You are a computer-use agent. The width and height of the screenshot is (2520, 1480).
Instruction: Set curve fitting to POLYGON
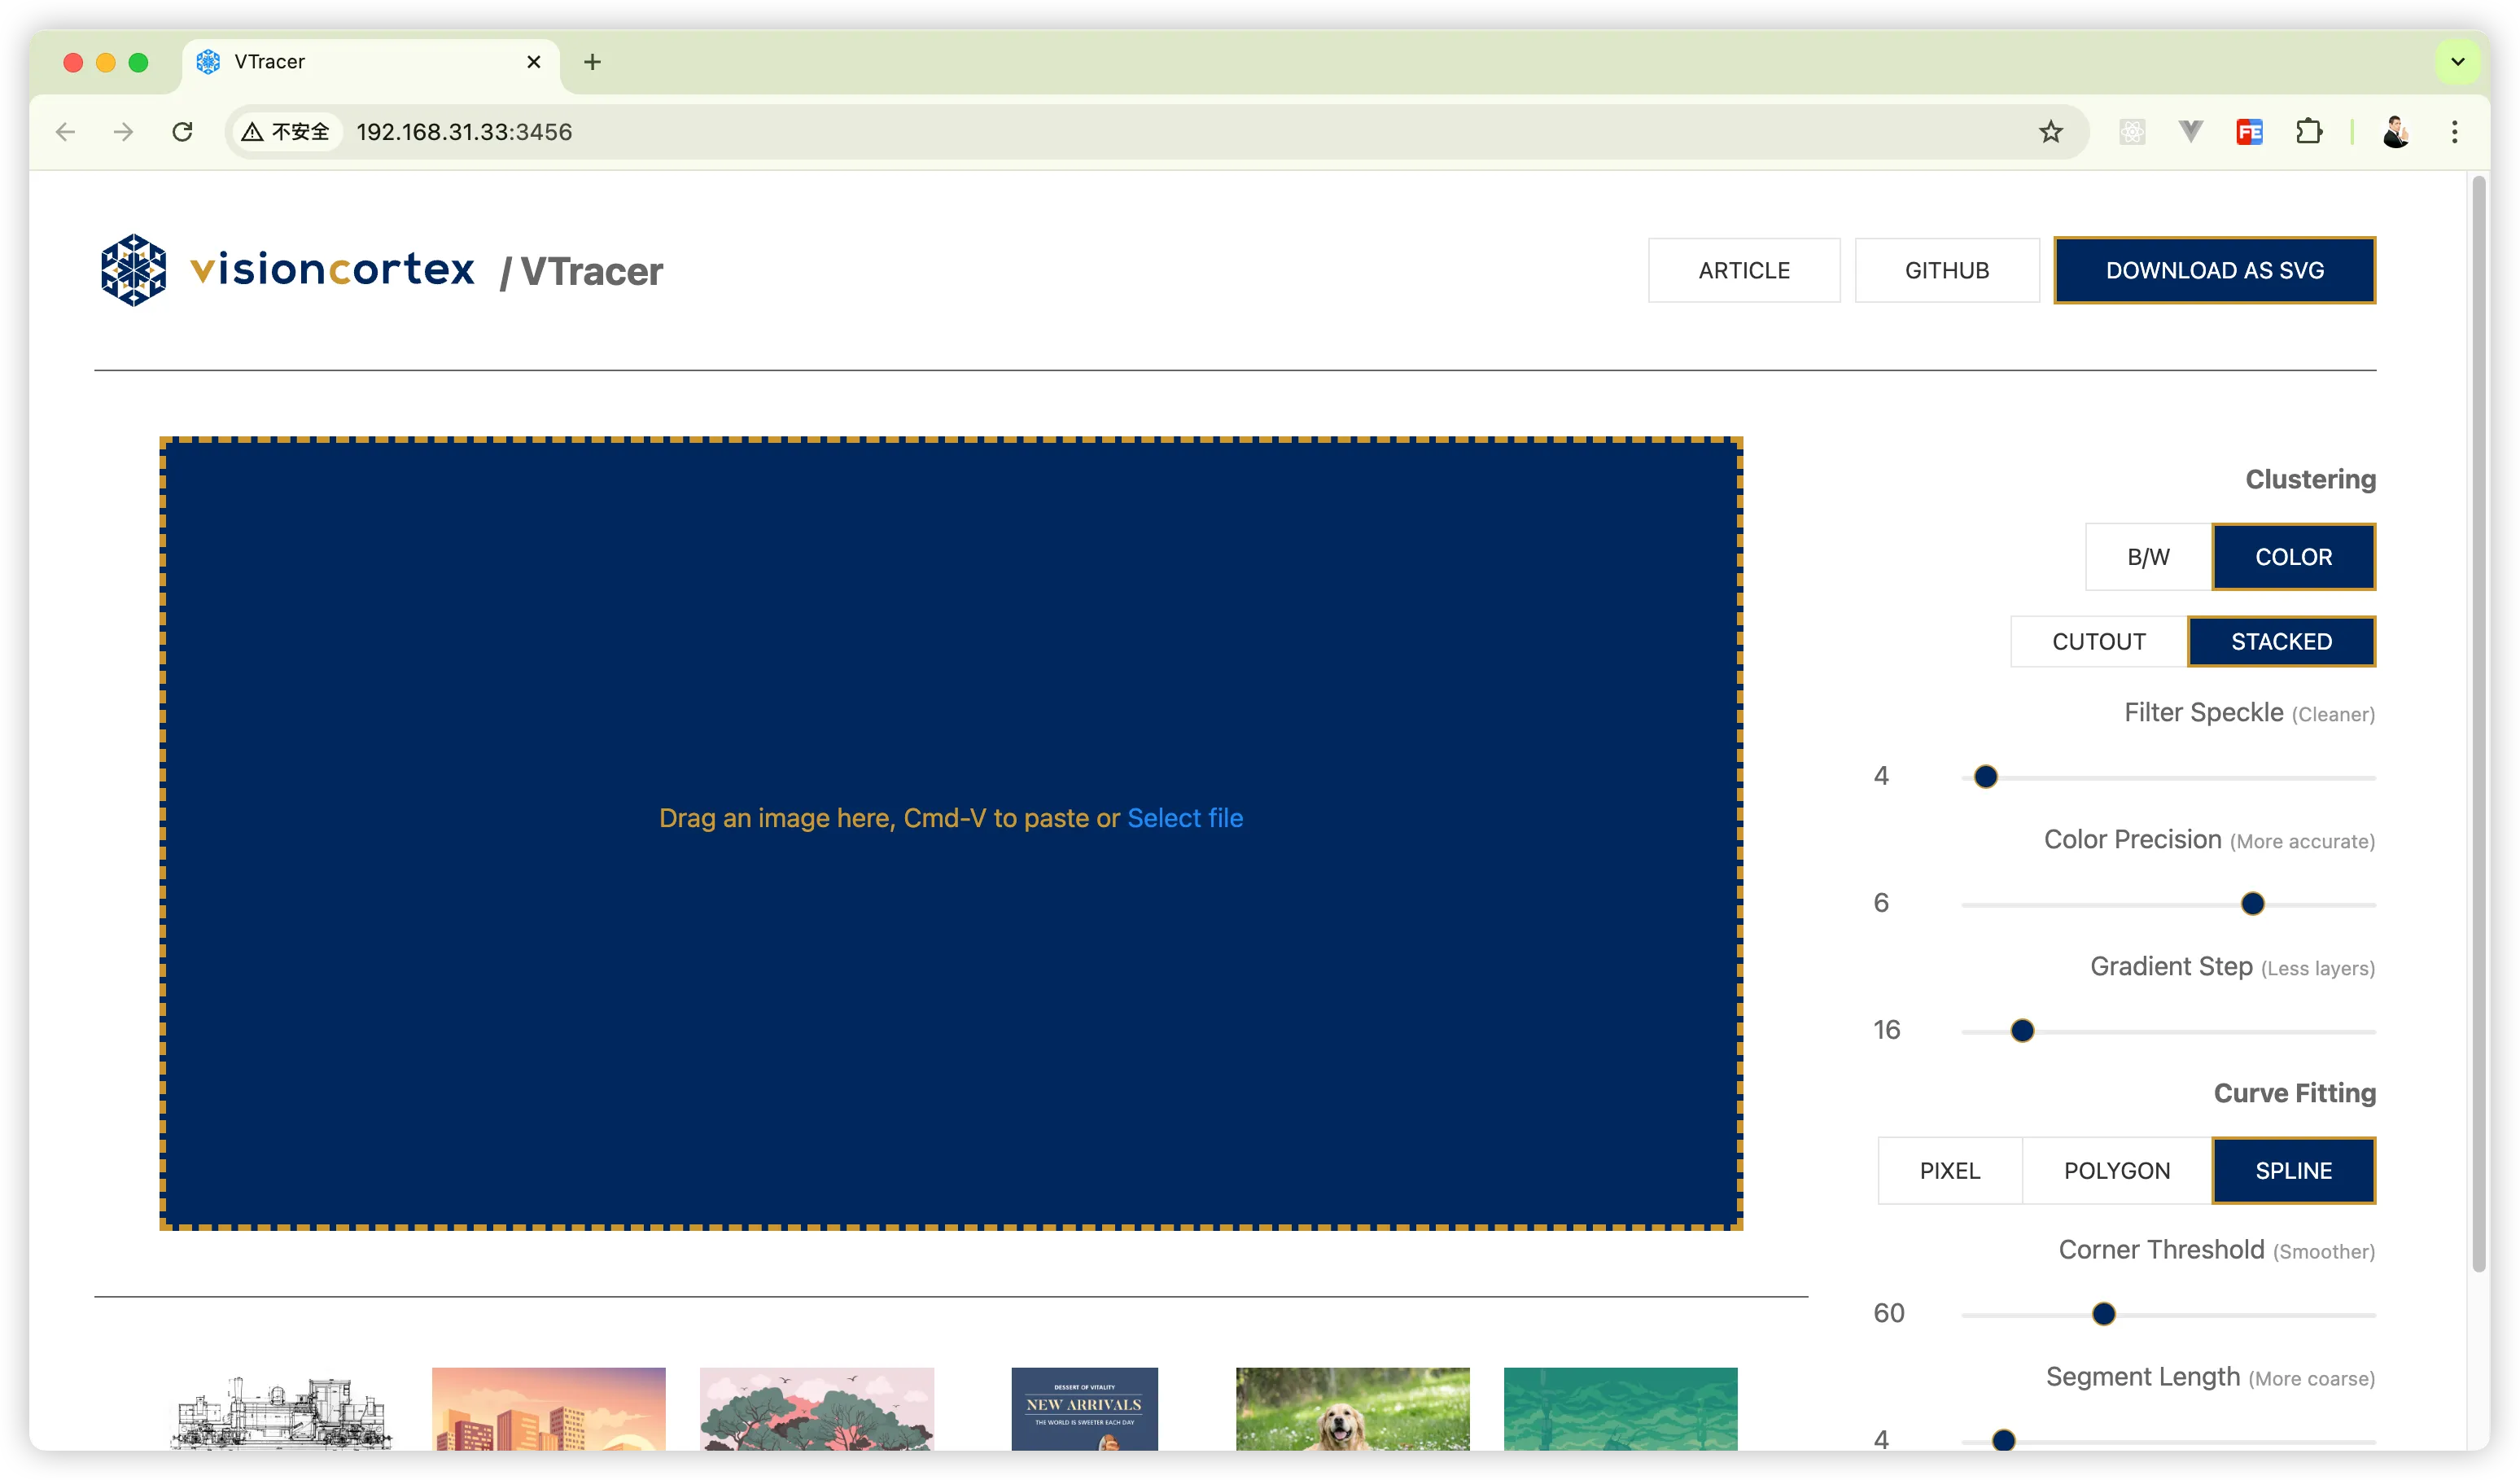point(2117,1170)
